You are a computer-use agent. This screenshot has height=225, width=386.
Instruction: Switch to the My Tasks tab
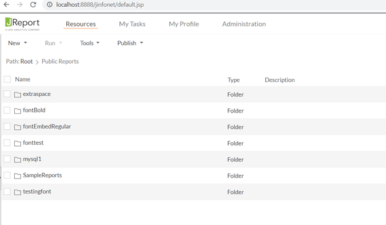point(132,24)
